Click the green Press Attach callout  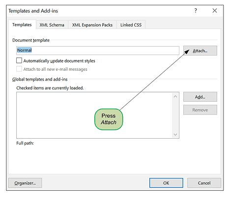109,119
